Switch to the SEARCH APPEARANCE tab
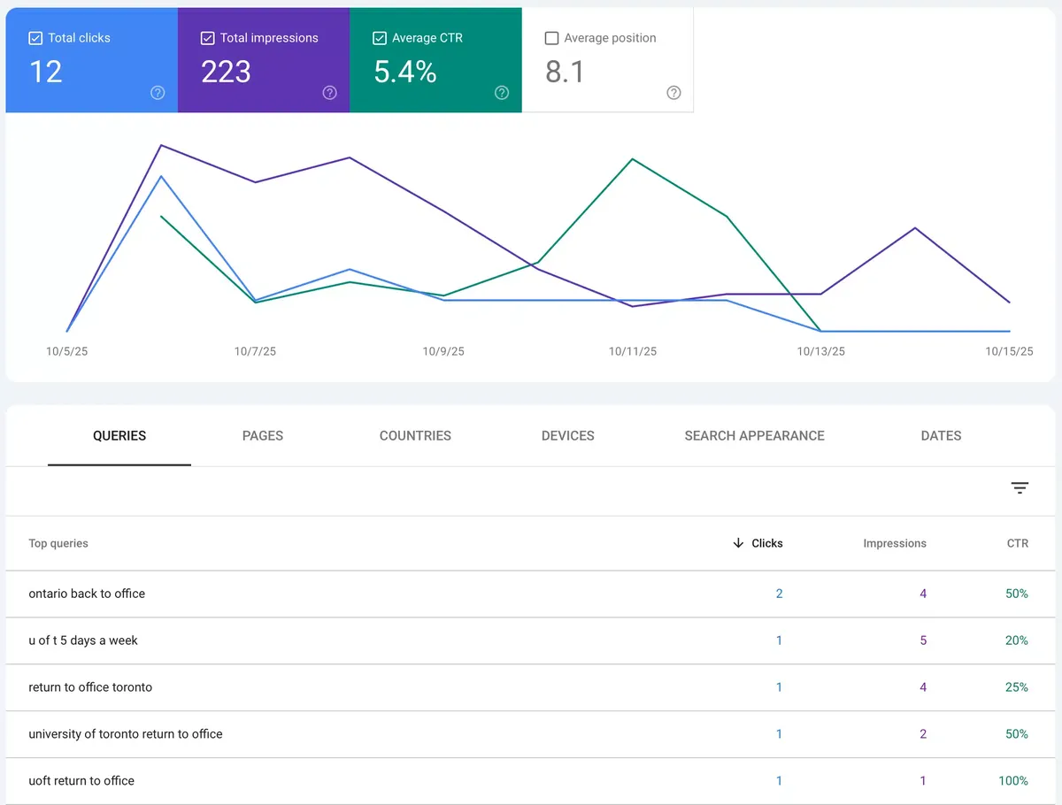This screenshot has height=805, width=1062. click(754, 435)
